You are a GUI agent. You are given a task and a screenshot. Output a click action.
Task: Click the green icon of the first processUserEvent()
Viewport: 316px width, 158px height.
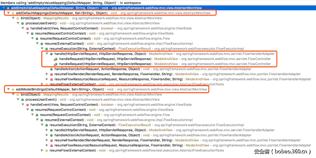[22, 23]
